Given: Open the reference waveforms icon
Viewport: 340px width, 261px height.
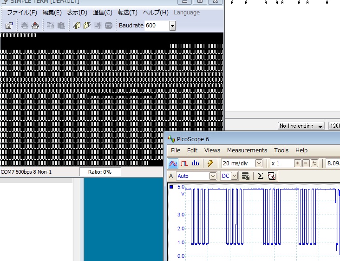Looking at the screenshot, I should pos(272,176).
